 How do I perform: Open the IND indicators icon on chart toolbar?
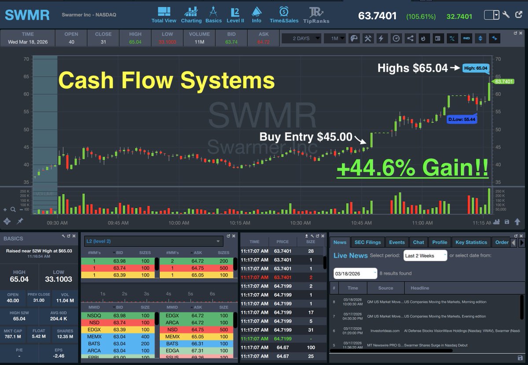[466, 38]
